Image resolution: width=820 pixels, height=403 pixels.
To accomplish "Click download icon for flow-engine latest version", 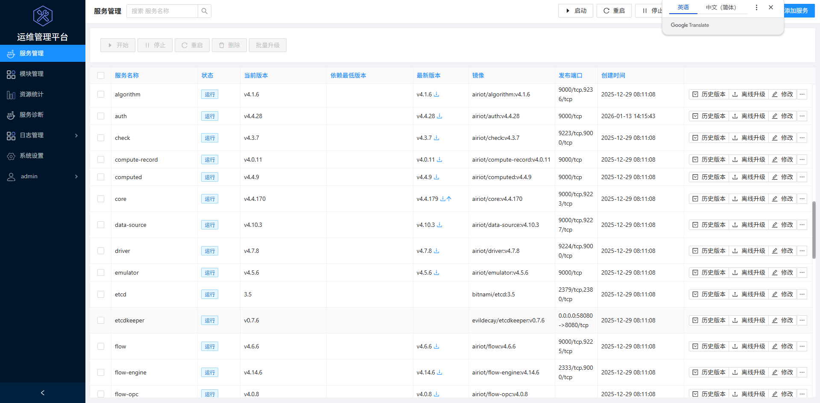I will click(x=439, y=372).
